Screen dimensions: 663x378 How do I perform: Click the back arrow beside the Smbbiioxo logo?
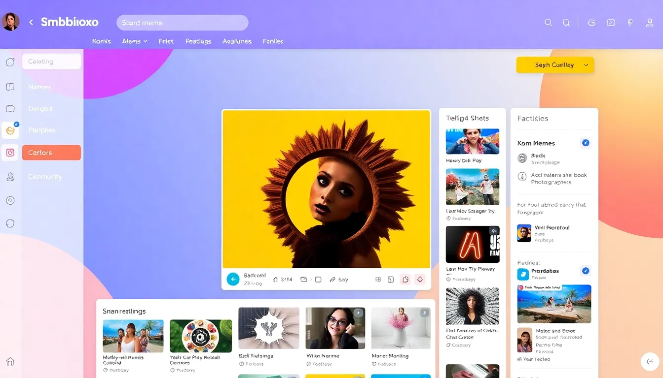click(x=31, y=23)
